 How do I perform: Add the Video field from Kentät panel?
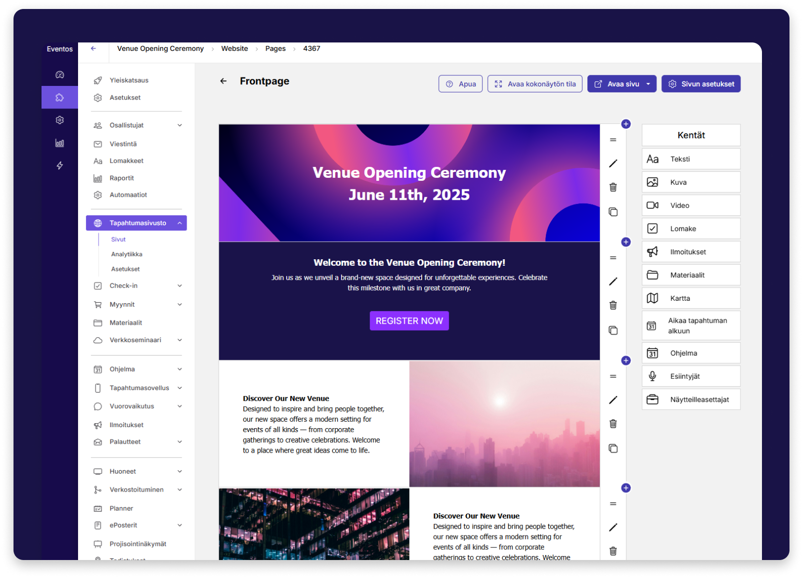click(690, 205)
